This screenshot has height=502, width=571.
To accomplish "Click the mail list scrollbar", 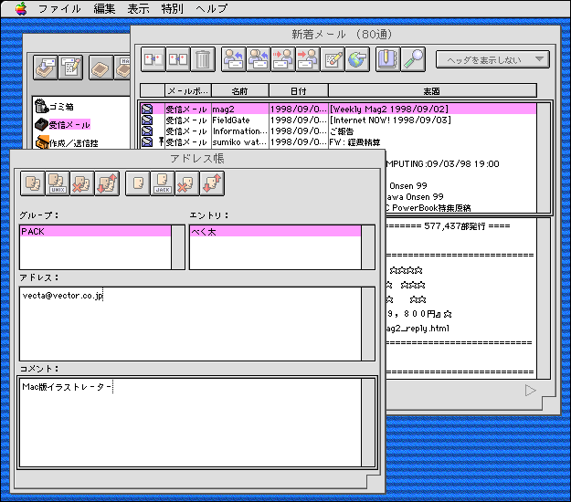I will pyautogui.click(x=544, y=158).
